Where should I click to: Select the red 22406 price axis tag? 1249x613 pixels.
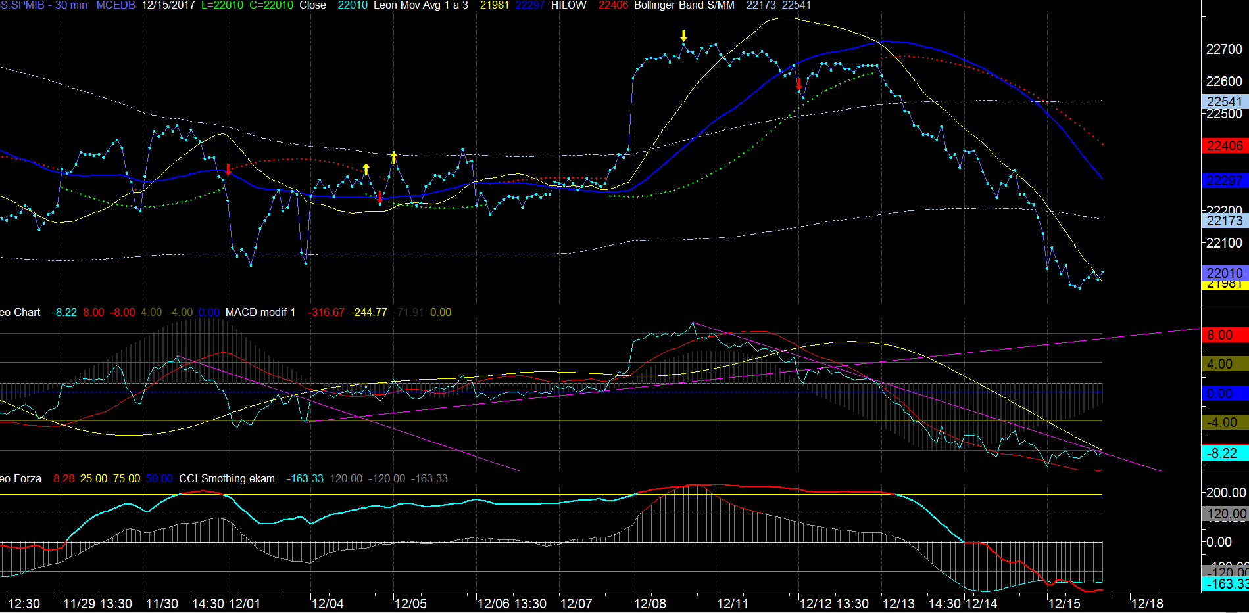[1225, 146]
